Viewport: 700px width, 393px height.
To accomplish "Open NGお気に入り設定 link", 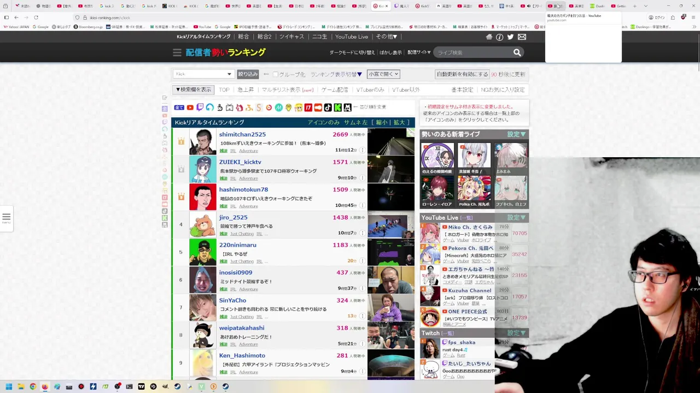I will 503,90.
